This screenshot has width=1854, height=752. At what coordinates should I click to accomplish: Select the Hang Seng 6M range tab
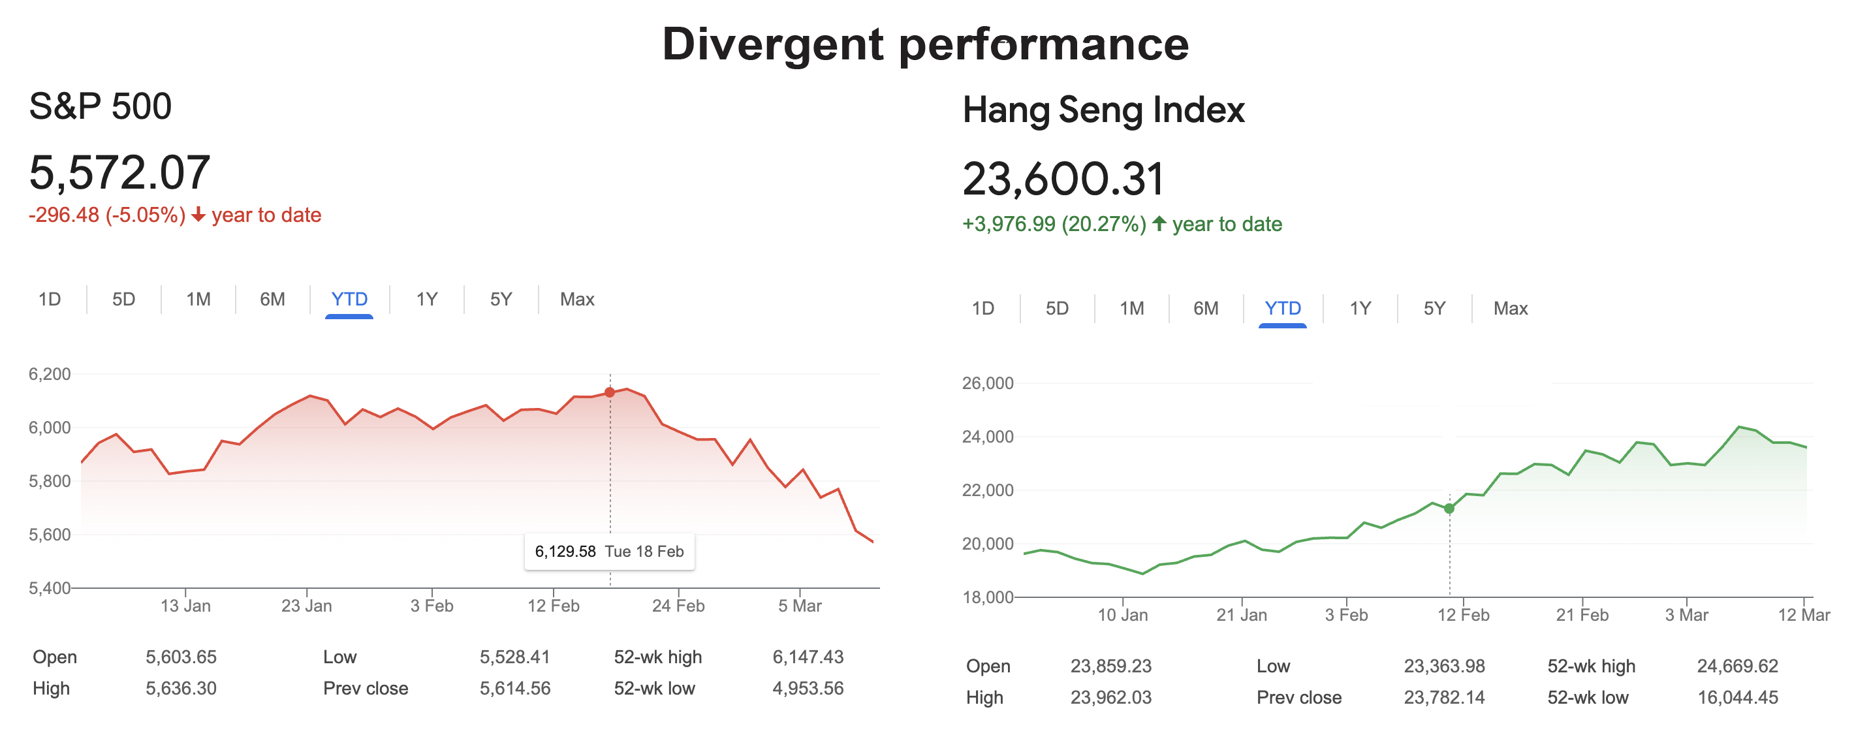[x=1206, y=309]
